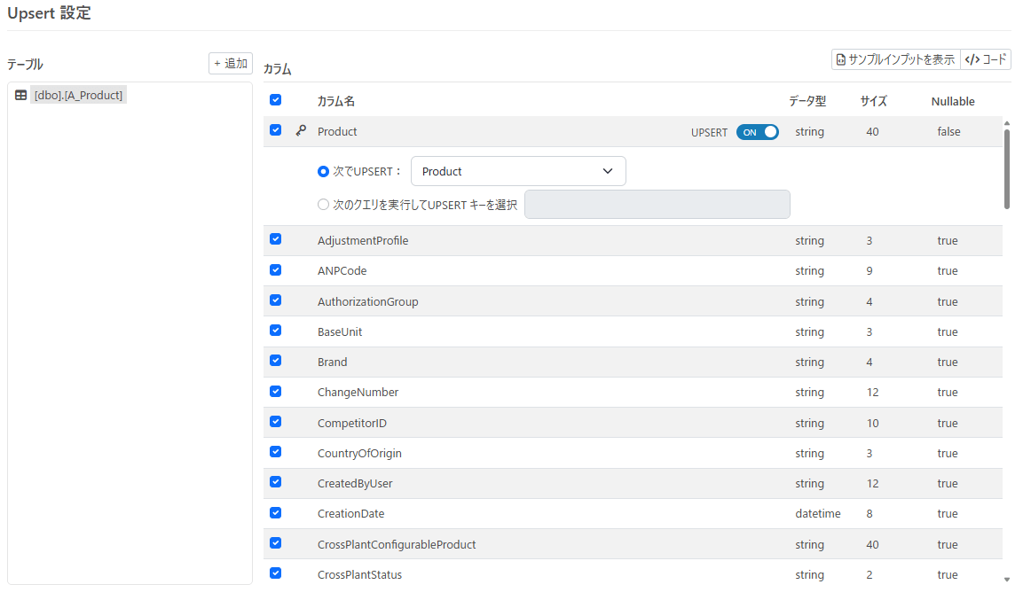Uncheck the CreationDate column checkbox

[x=275, y=513]
